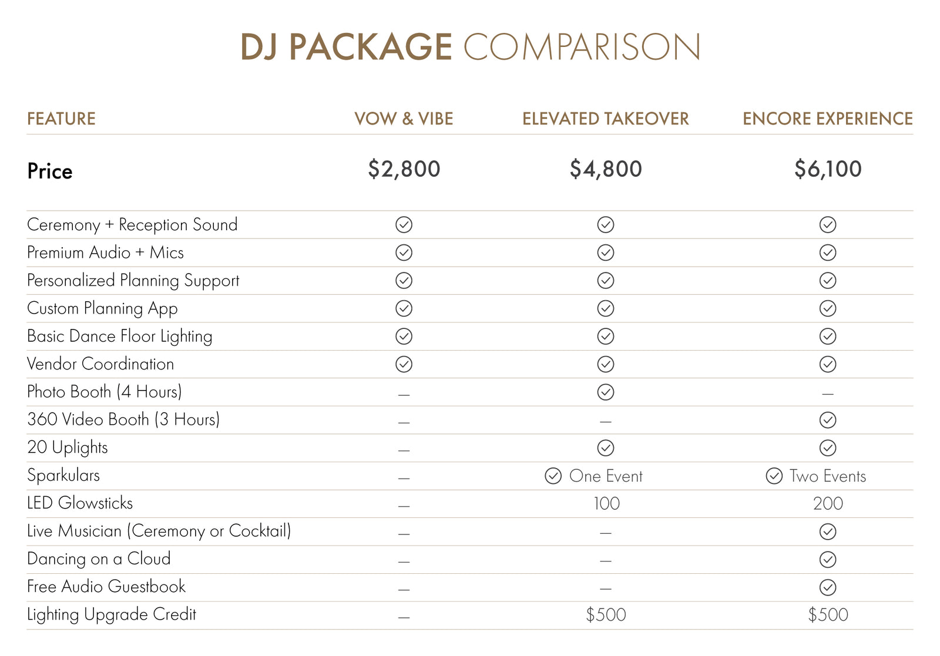
Task: Click Encore Experience 360 Video Booth checkmark
Action: 827,420
